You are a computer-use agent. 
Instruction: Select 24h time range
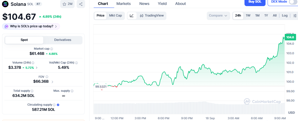238,16
